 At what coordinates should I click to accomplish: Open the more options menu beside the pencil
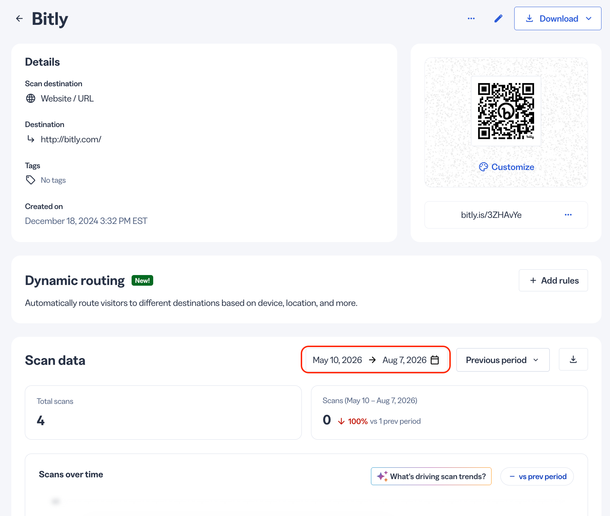coord(471,18)
